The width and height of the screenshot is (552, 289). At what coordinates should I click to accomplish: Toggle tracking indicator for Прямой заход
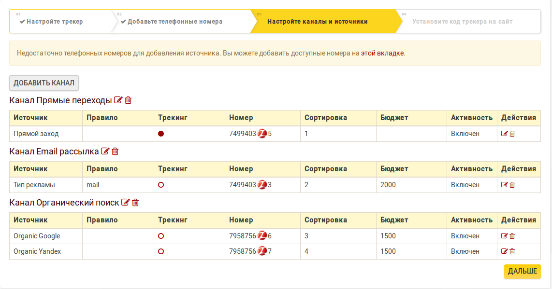point(161,134)
